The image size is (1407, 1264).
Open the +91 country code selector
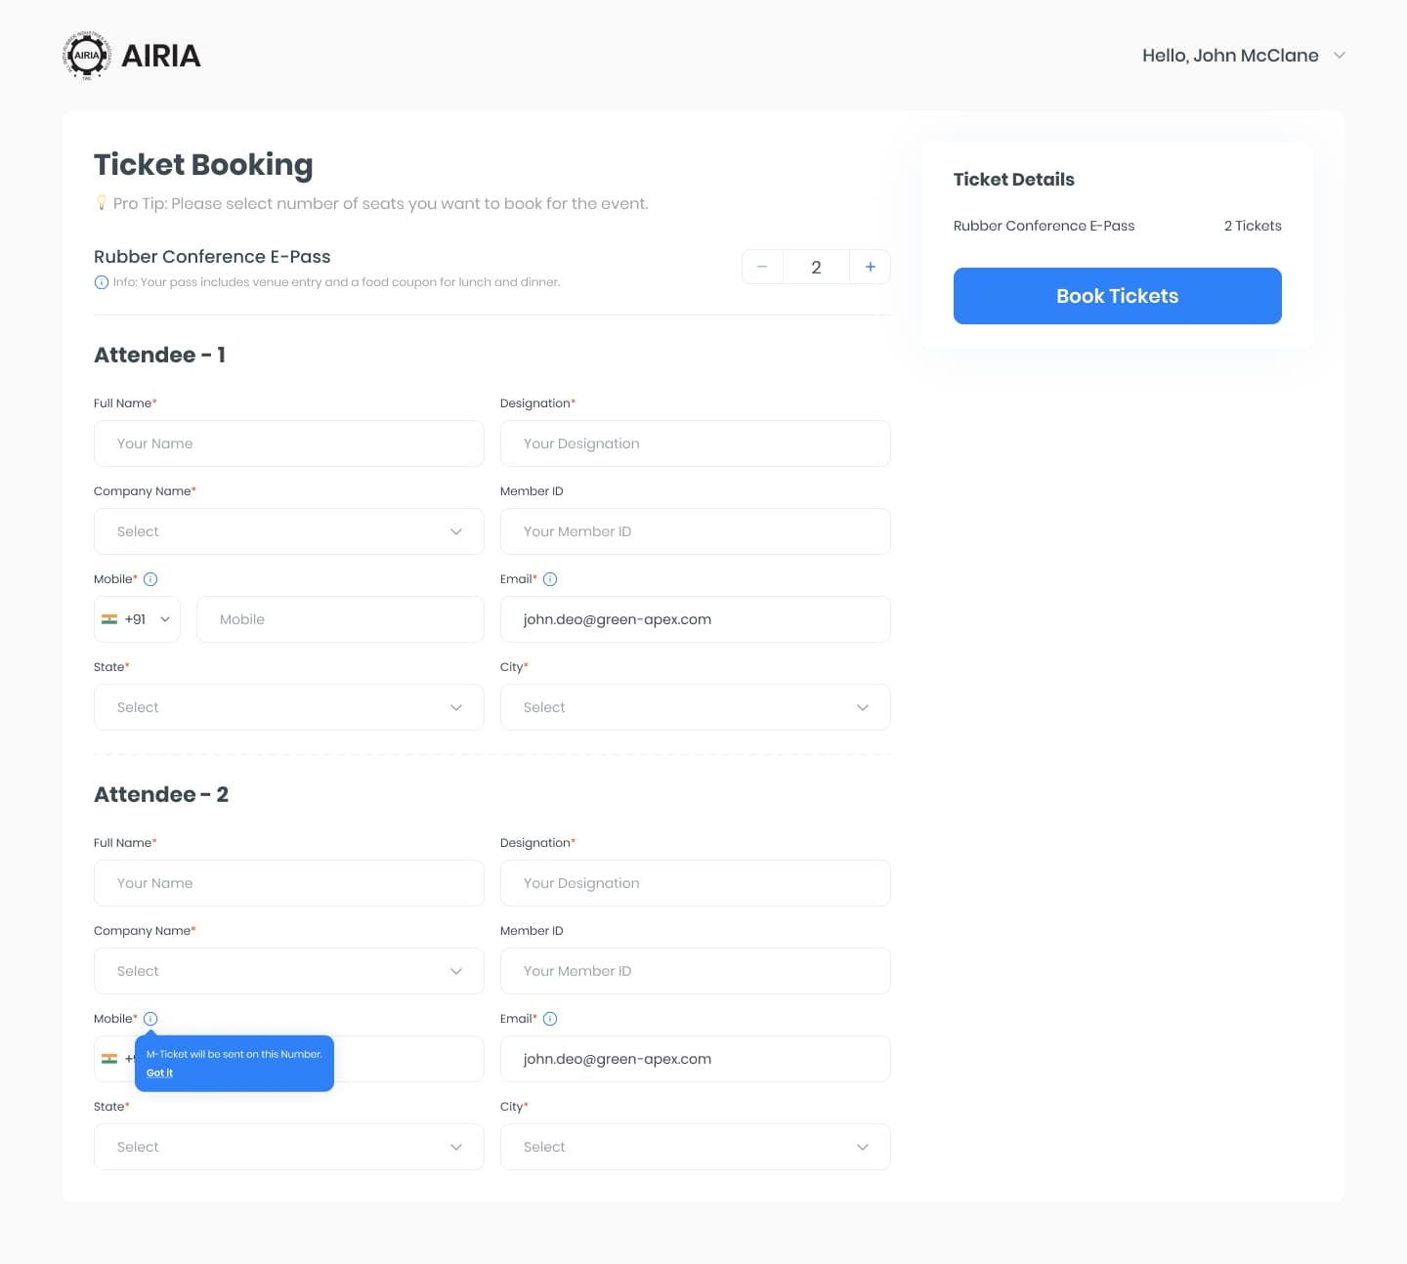[x=137, y=619]
